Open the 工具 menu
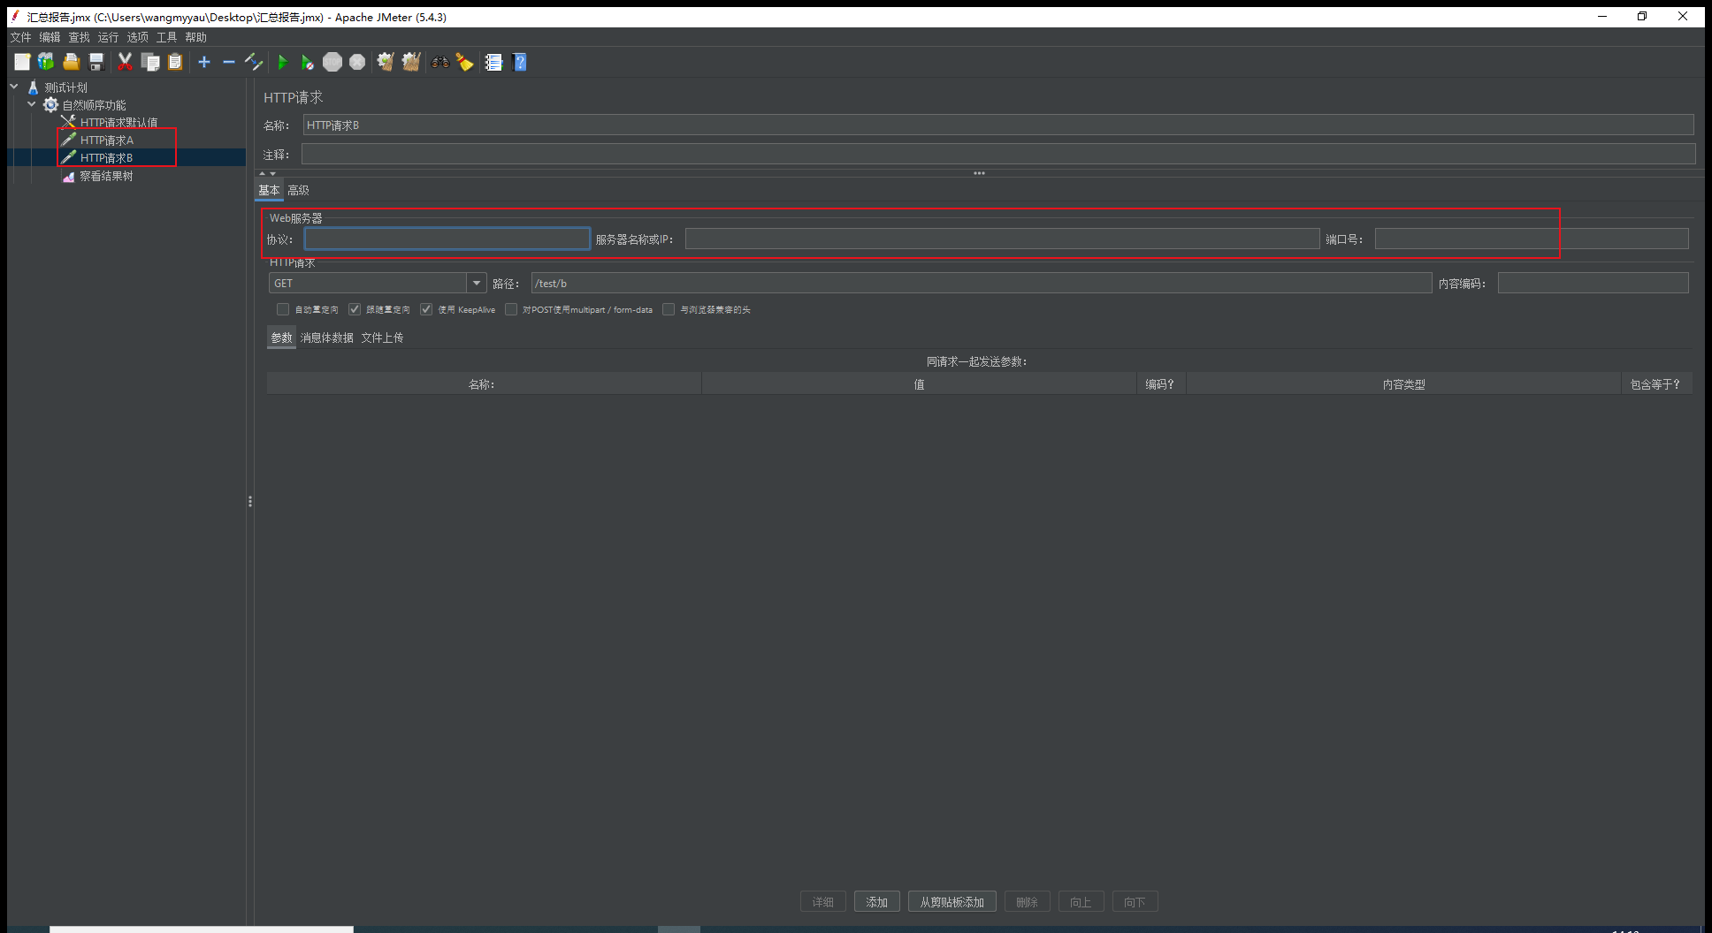The height and width of the screenshot is (933, 1712). (x=166, y=37)
